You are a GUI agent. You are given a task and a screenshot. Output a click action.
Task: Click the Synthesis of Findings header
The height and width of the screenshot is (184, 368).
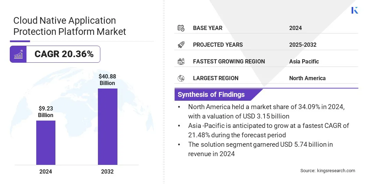click(211, 94)
